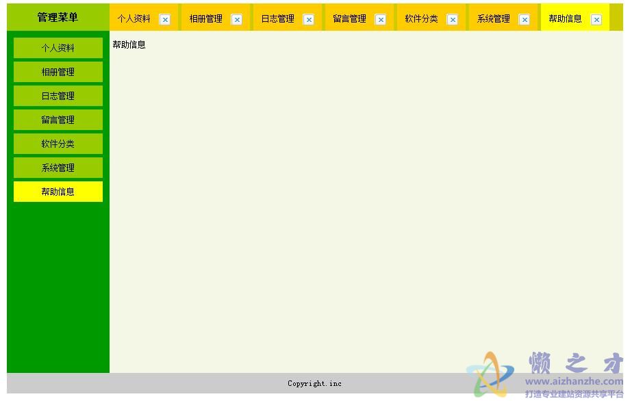
Task: Click the Copyright.inc footer text
Action: (314, 383)
